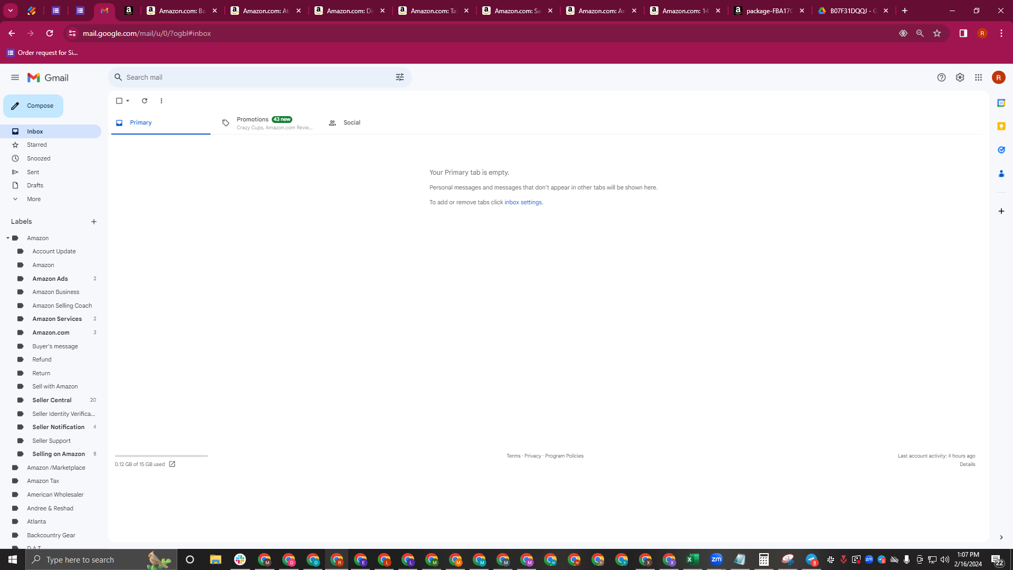Get add-ons plus icon

[1001, 211]
